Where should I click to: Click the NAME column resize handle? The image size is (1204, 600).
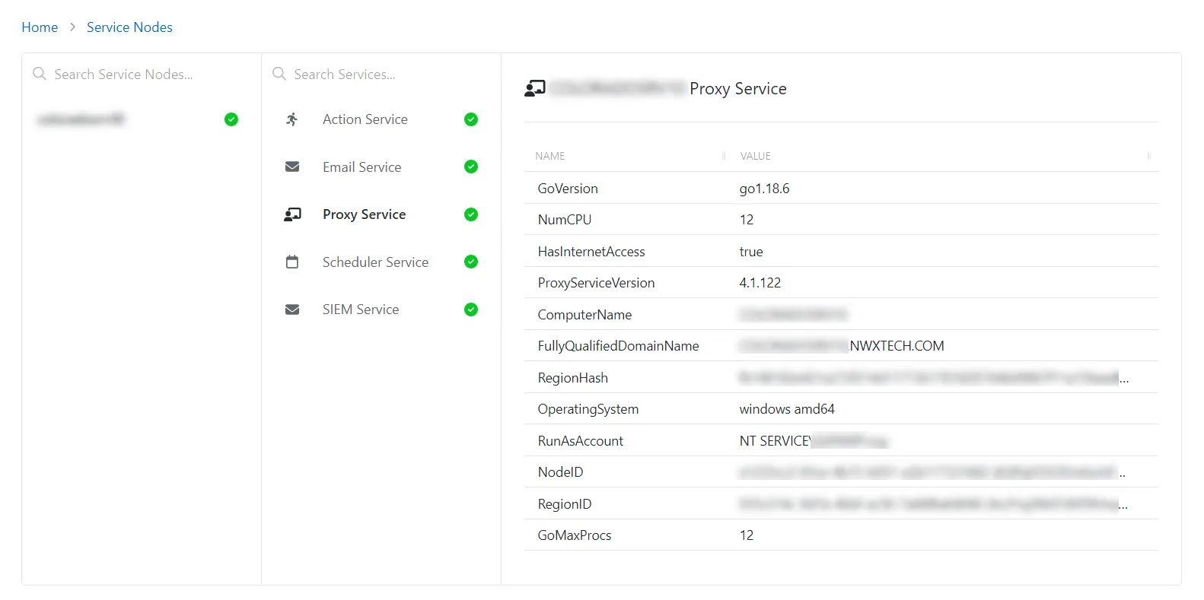(x=724, y=156)
